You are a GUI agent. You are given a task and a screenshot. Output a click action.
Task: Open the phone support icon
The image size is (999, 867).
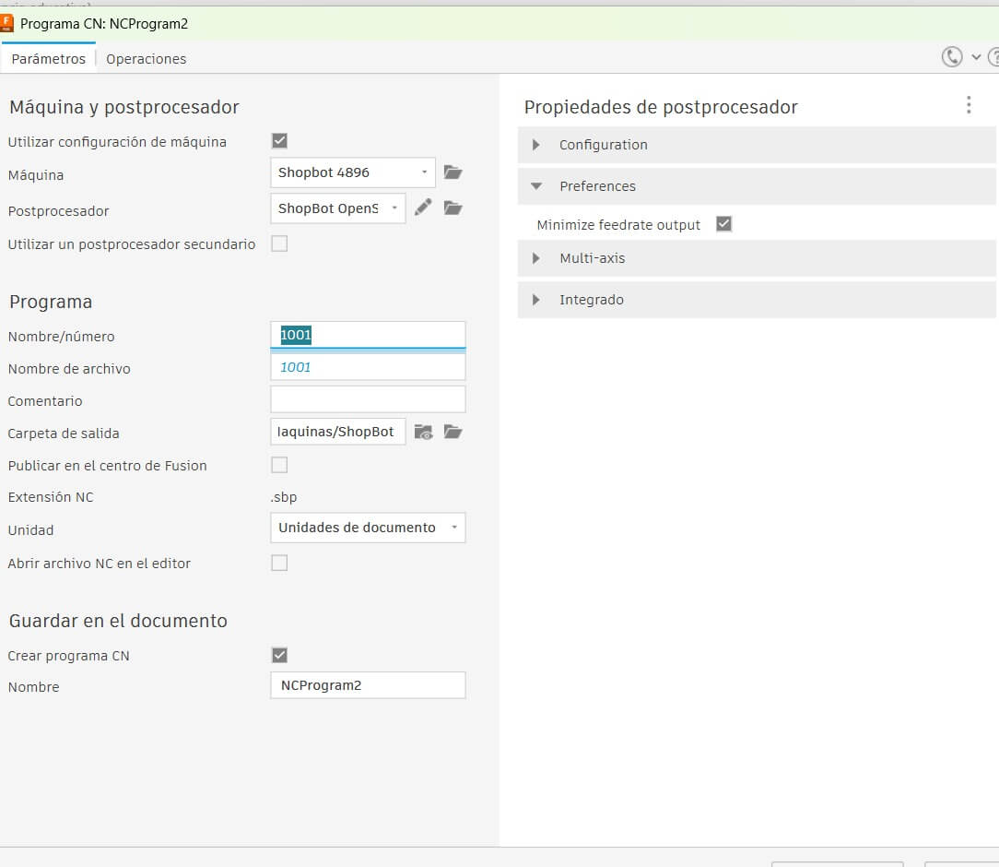(x=952, y=57)
